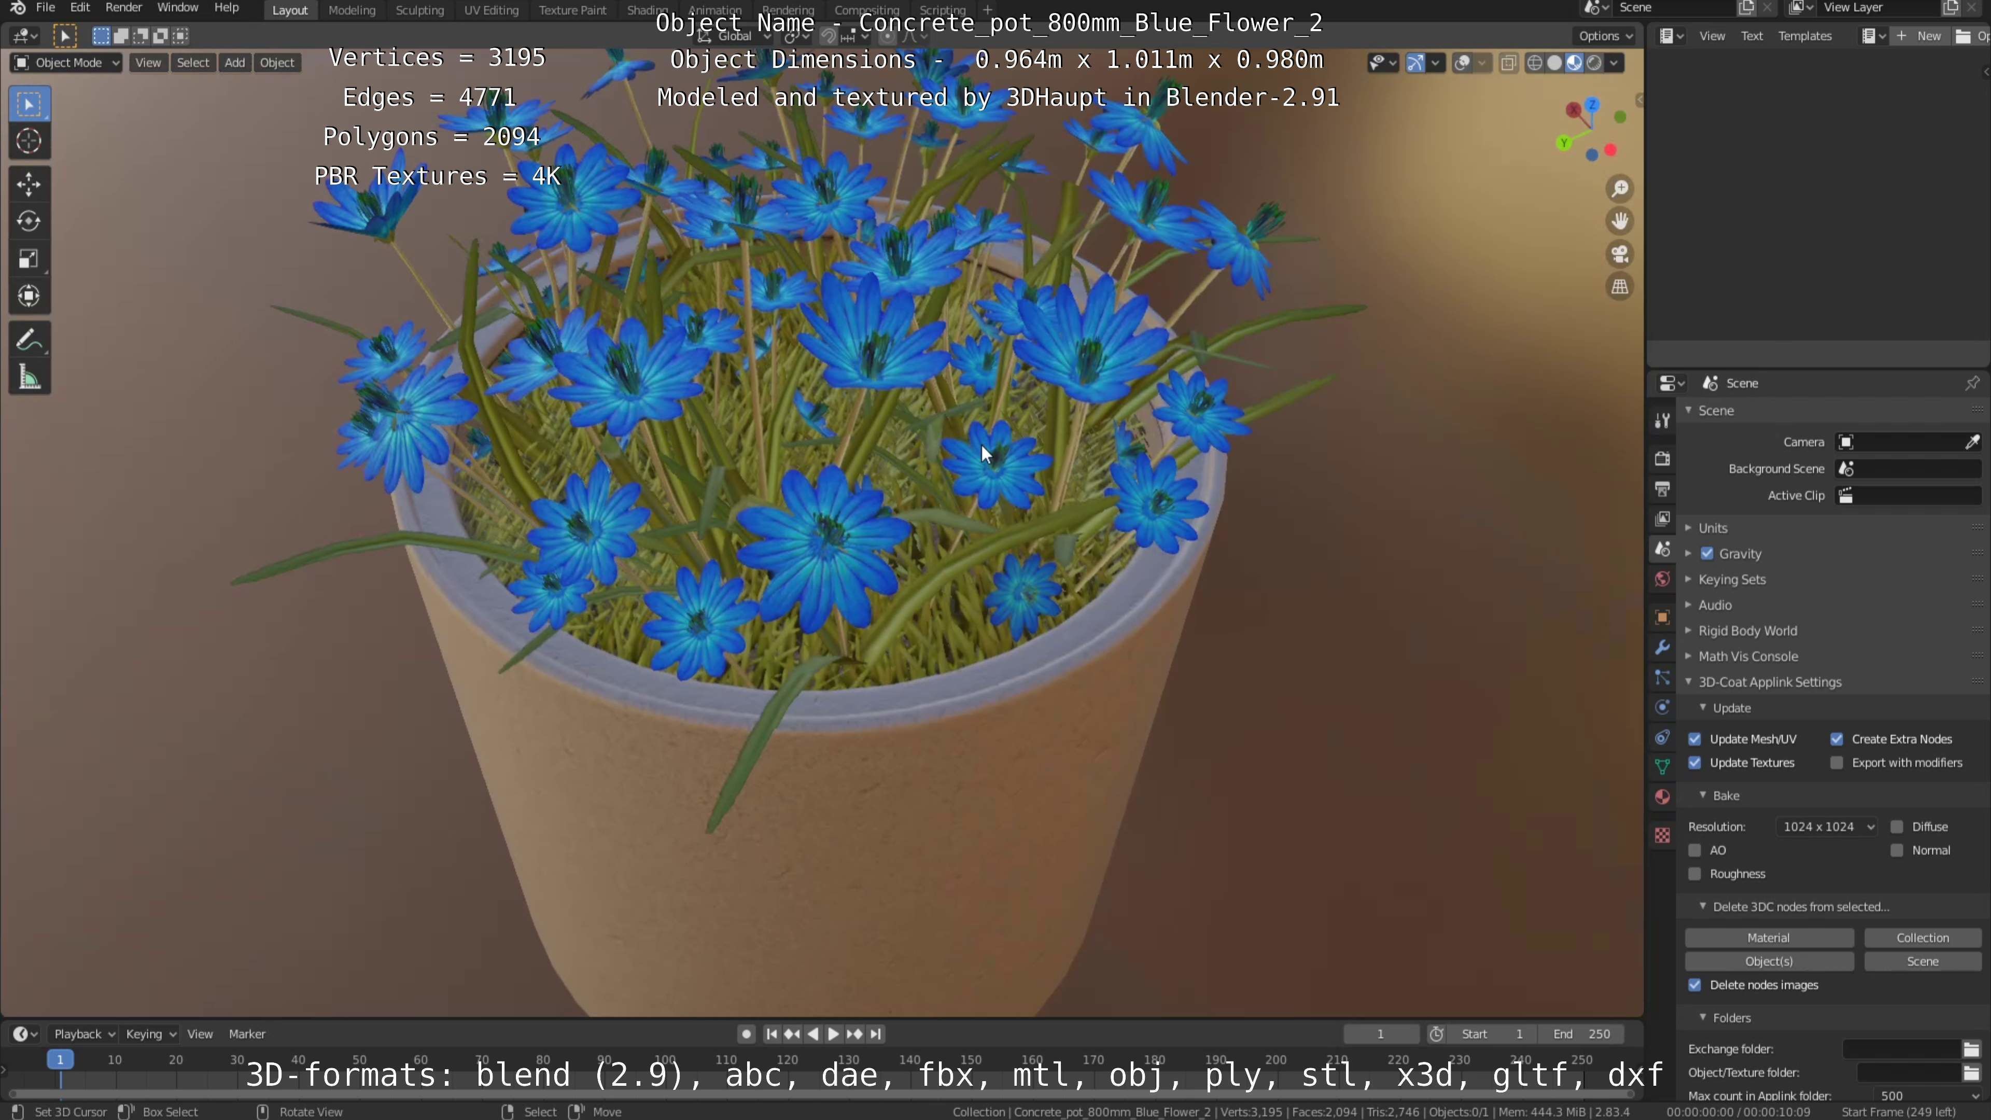Uncheck Update Mesh/UV

coord(1695,739)
